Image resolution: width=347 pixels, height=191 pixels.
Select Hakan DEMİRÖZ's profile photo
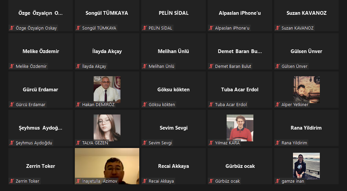[x=107, y=89]
